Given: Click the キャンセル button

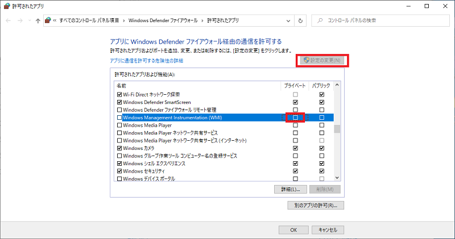Looking at the screenshot, I should point(328,230).
